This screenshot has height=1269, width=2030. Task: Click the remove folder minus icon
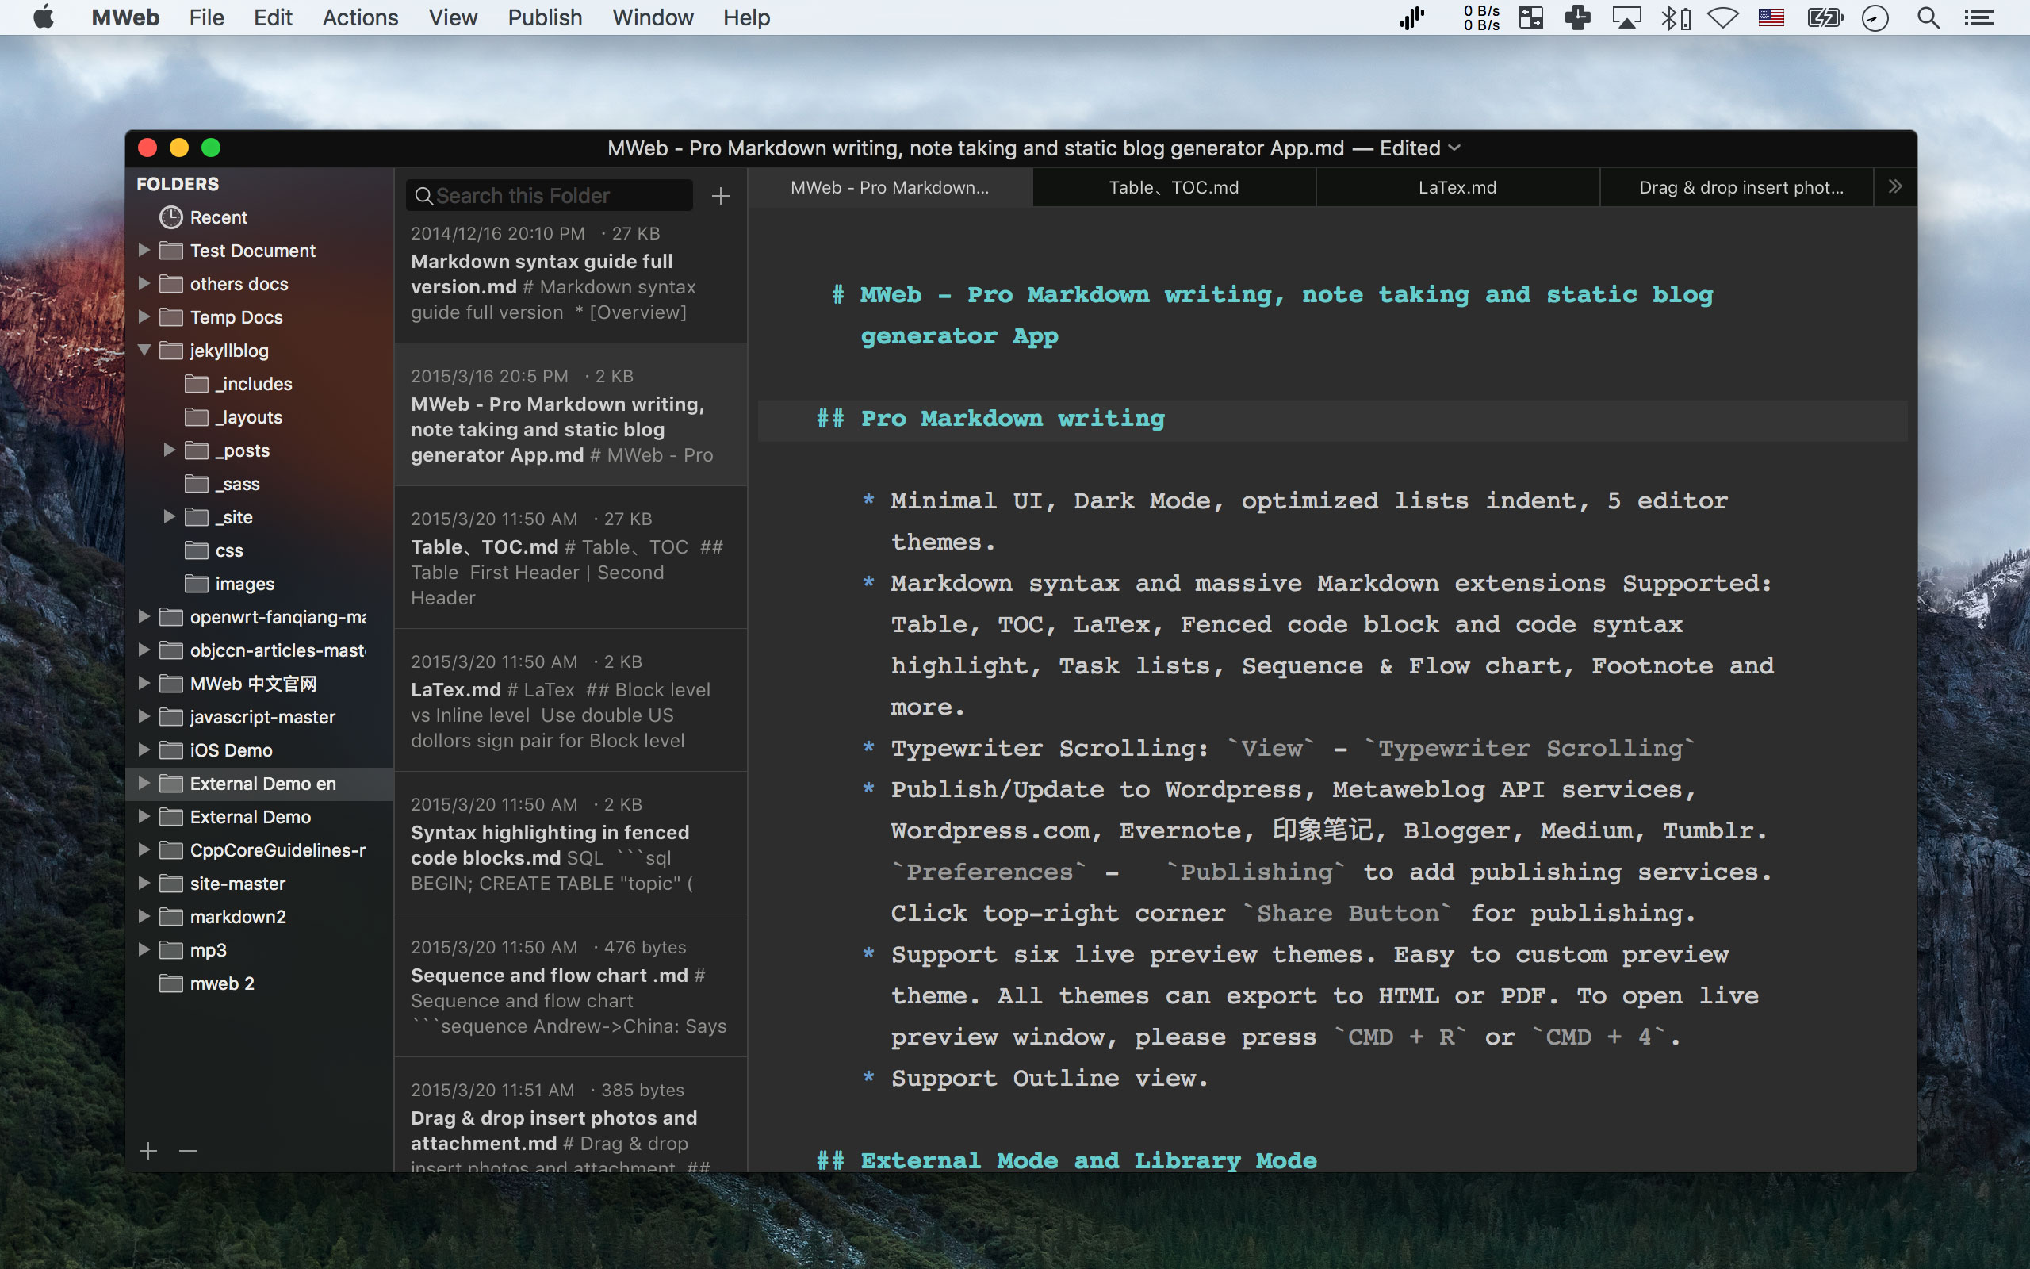point(188,1151)
